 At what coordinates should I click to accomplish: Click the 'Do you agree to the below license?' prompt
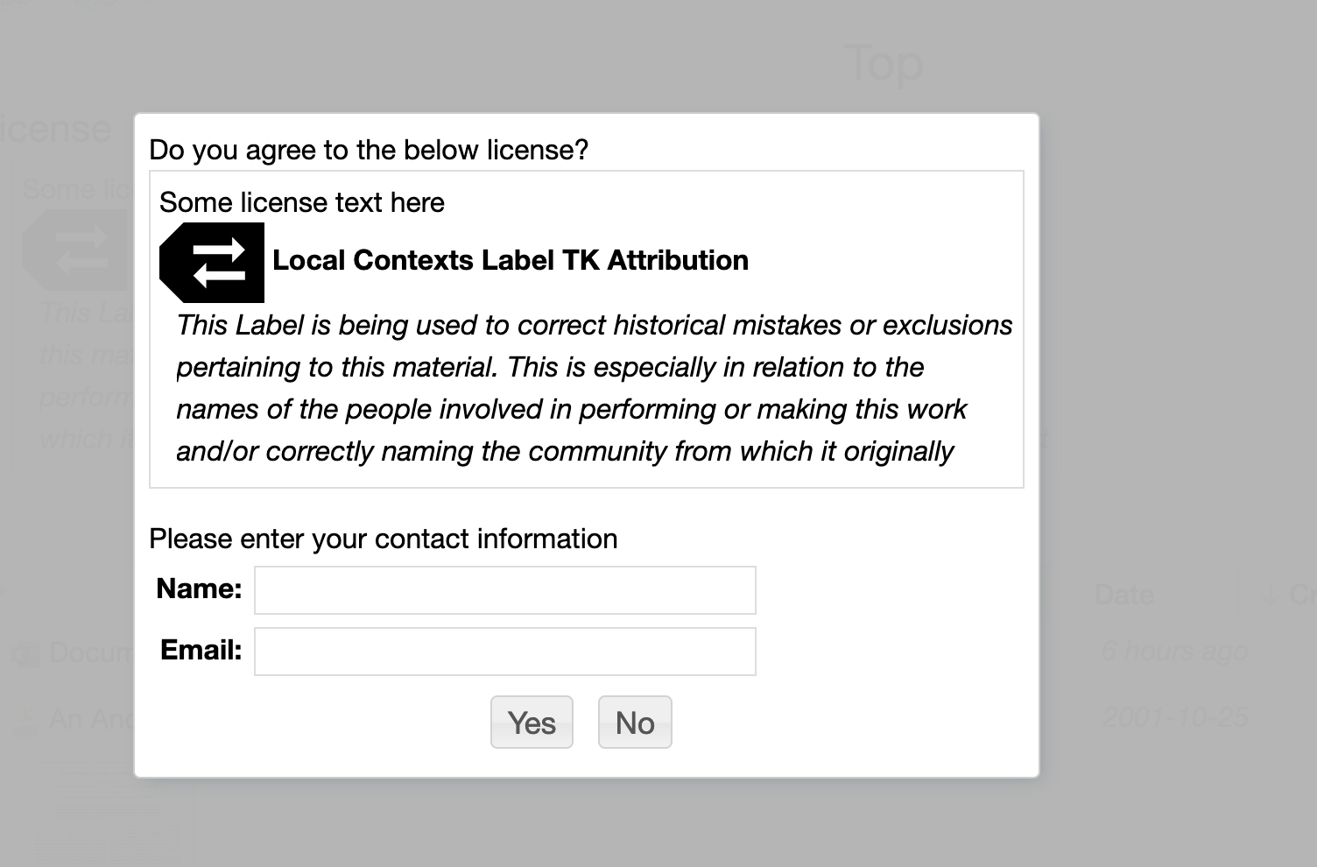click(369, 150)
